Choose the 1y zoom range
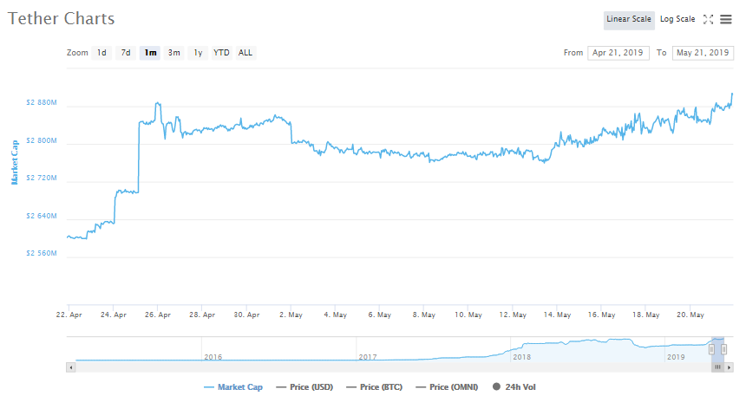 pyautogui.click(x=198, y=53)
